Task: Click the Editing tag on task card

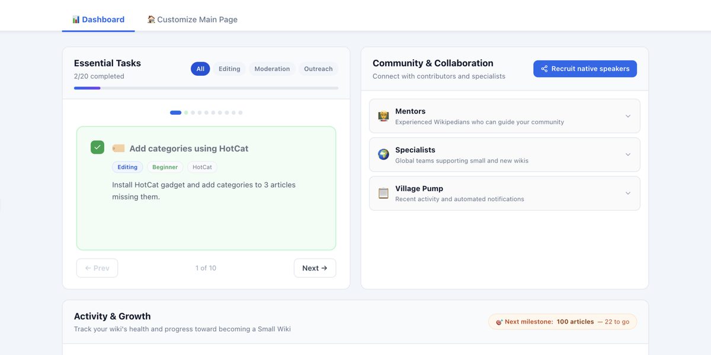Action: tap(127, 167)
